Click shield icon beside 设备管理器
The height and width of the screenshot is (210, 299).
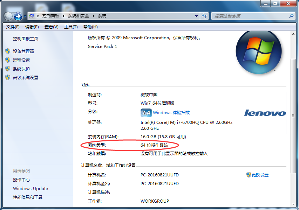(x=8, y=51)
